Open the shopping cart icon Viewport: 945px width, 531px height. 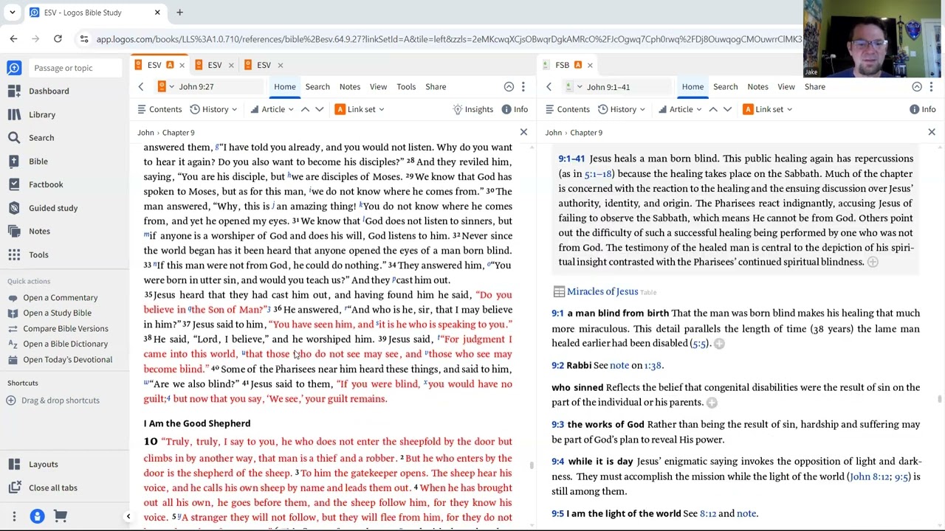click(x=61, y=516)
